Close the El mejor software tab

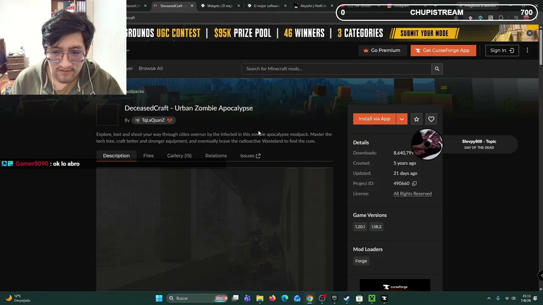(285, 6)
